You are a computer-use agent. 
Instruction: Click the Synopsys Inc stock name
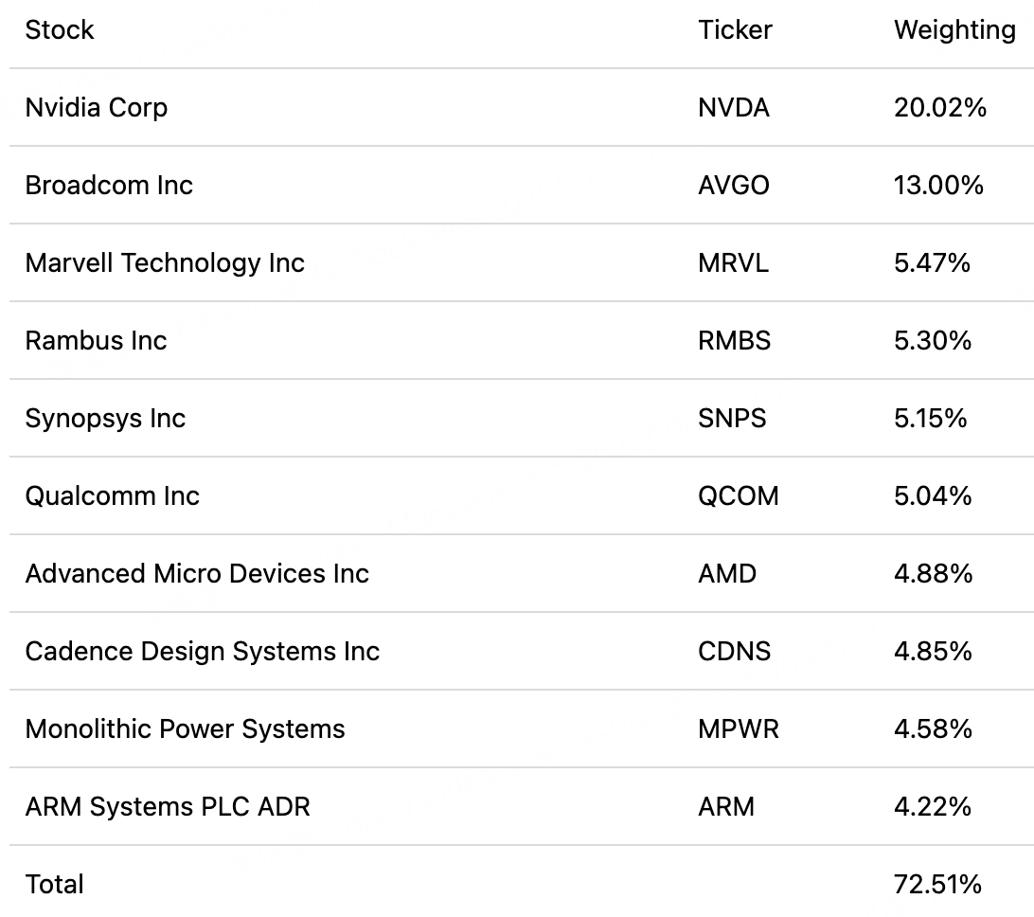[105, 419]
